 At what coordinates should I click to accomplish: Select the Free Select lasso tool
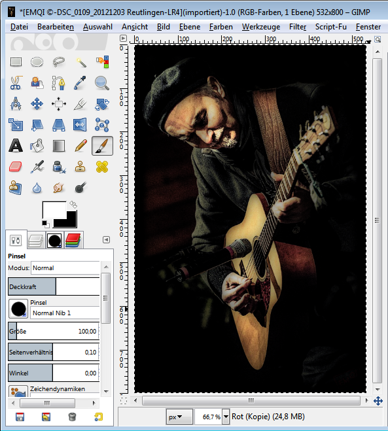58,62
